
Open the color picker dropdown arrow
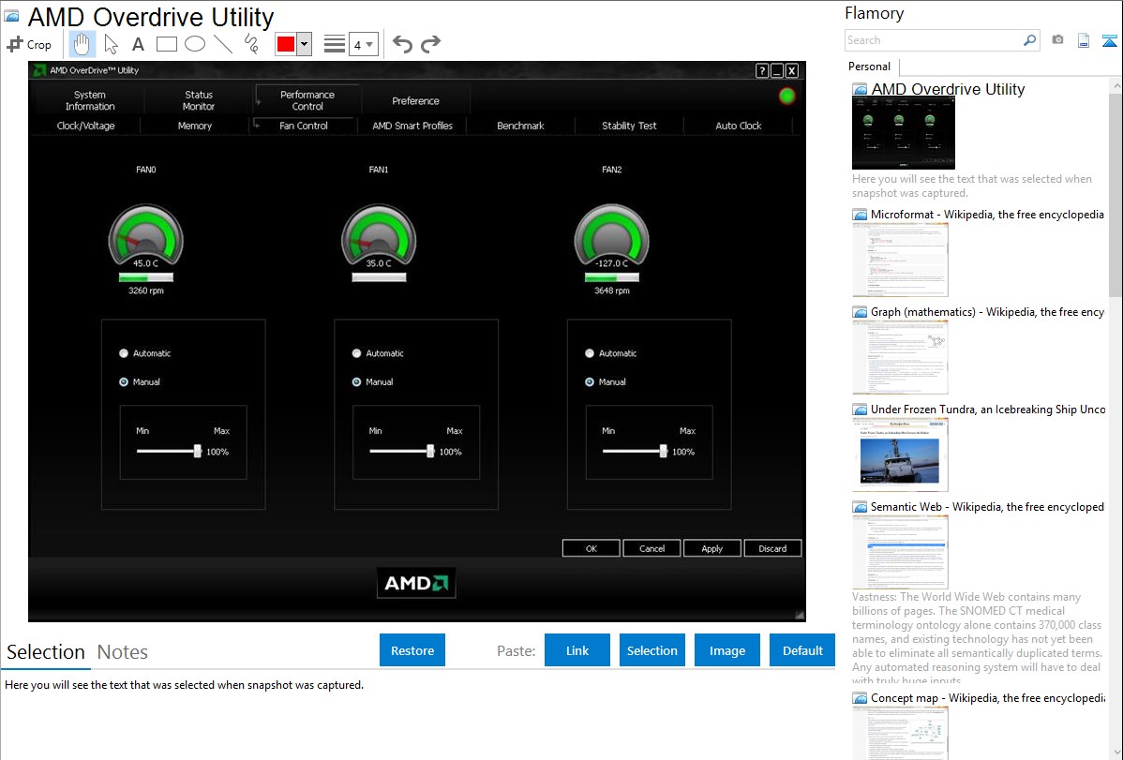pos(304,44)
